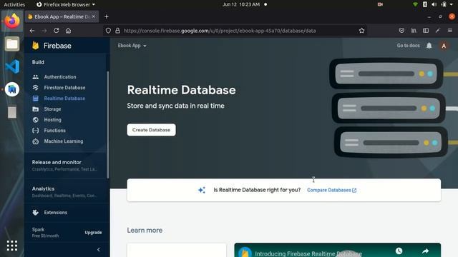
Task: Open the Storage folder icon
Action: tap(35, 109)
